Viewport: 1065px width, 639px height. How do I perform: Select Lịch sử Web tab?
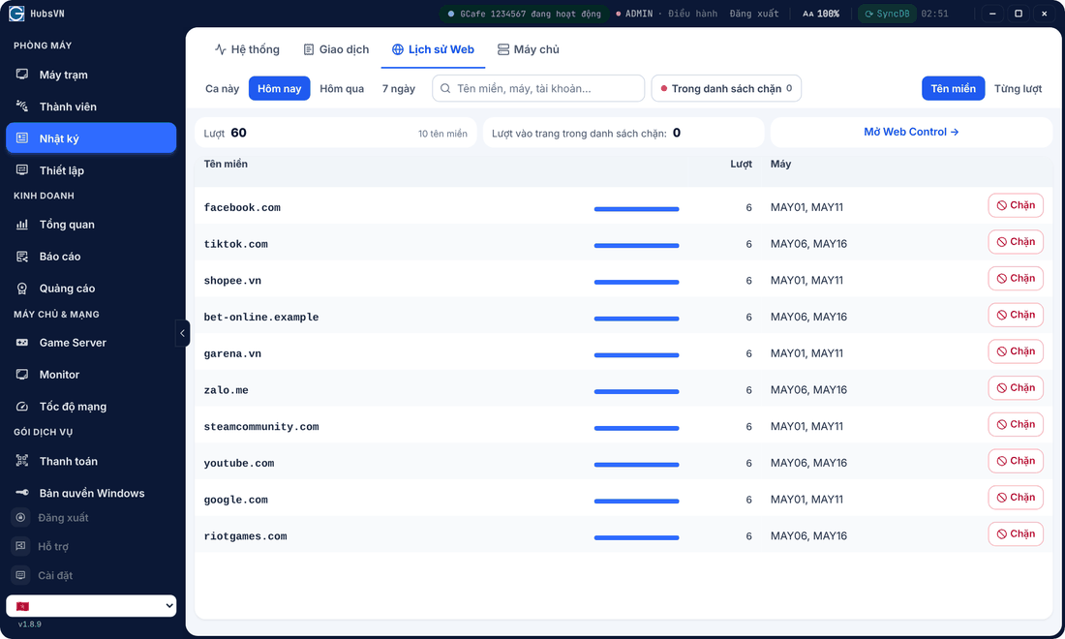click(x=434, y=49)
